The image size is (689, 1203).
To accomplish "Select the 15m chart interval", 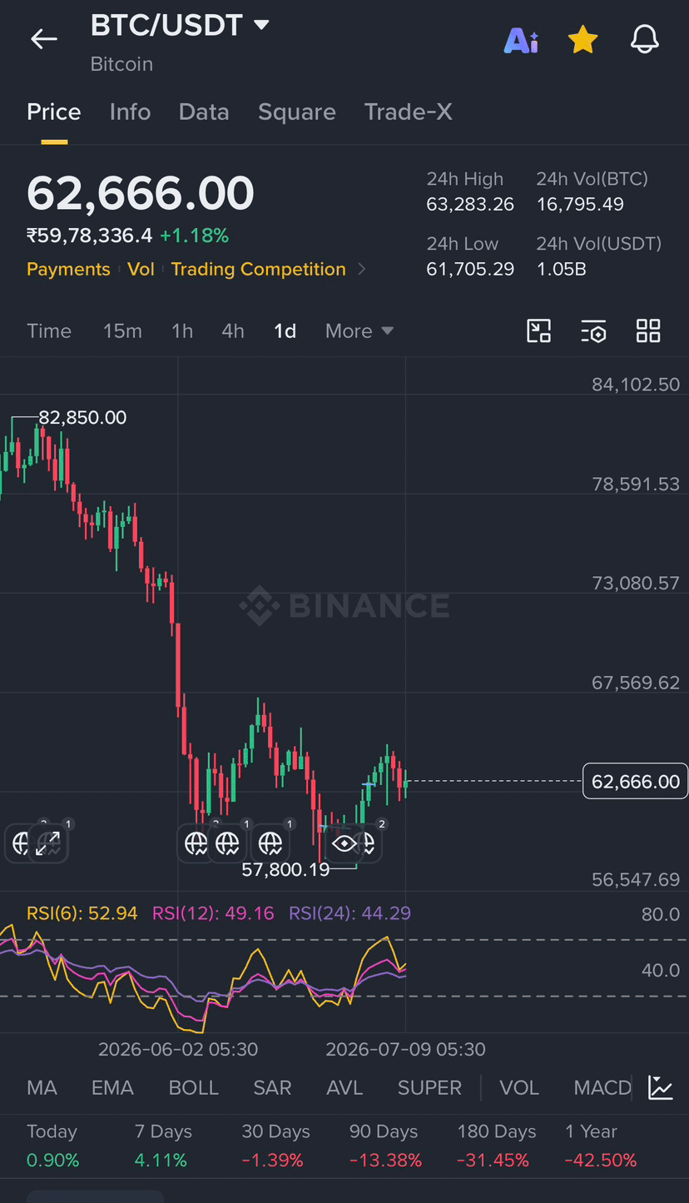I will [x=122, y=331].
